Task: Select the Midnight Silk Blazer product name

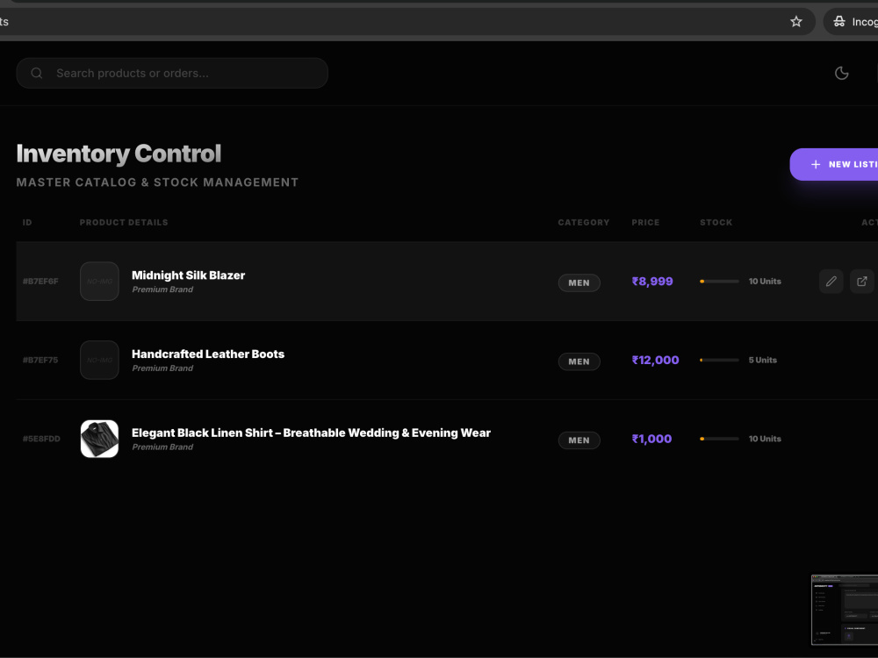Action: (188, 275)
